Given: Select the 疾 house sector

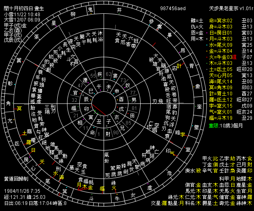Looking at the screenshot, I should (x=100, y=74).
